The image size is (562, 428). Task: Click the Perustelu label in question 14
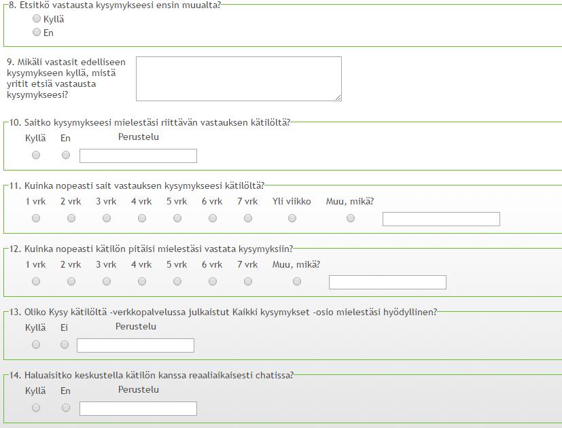139,390
